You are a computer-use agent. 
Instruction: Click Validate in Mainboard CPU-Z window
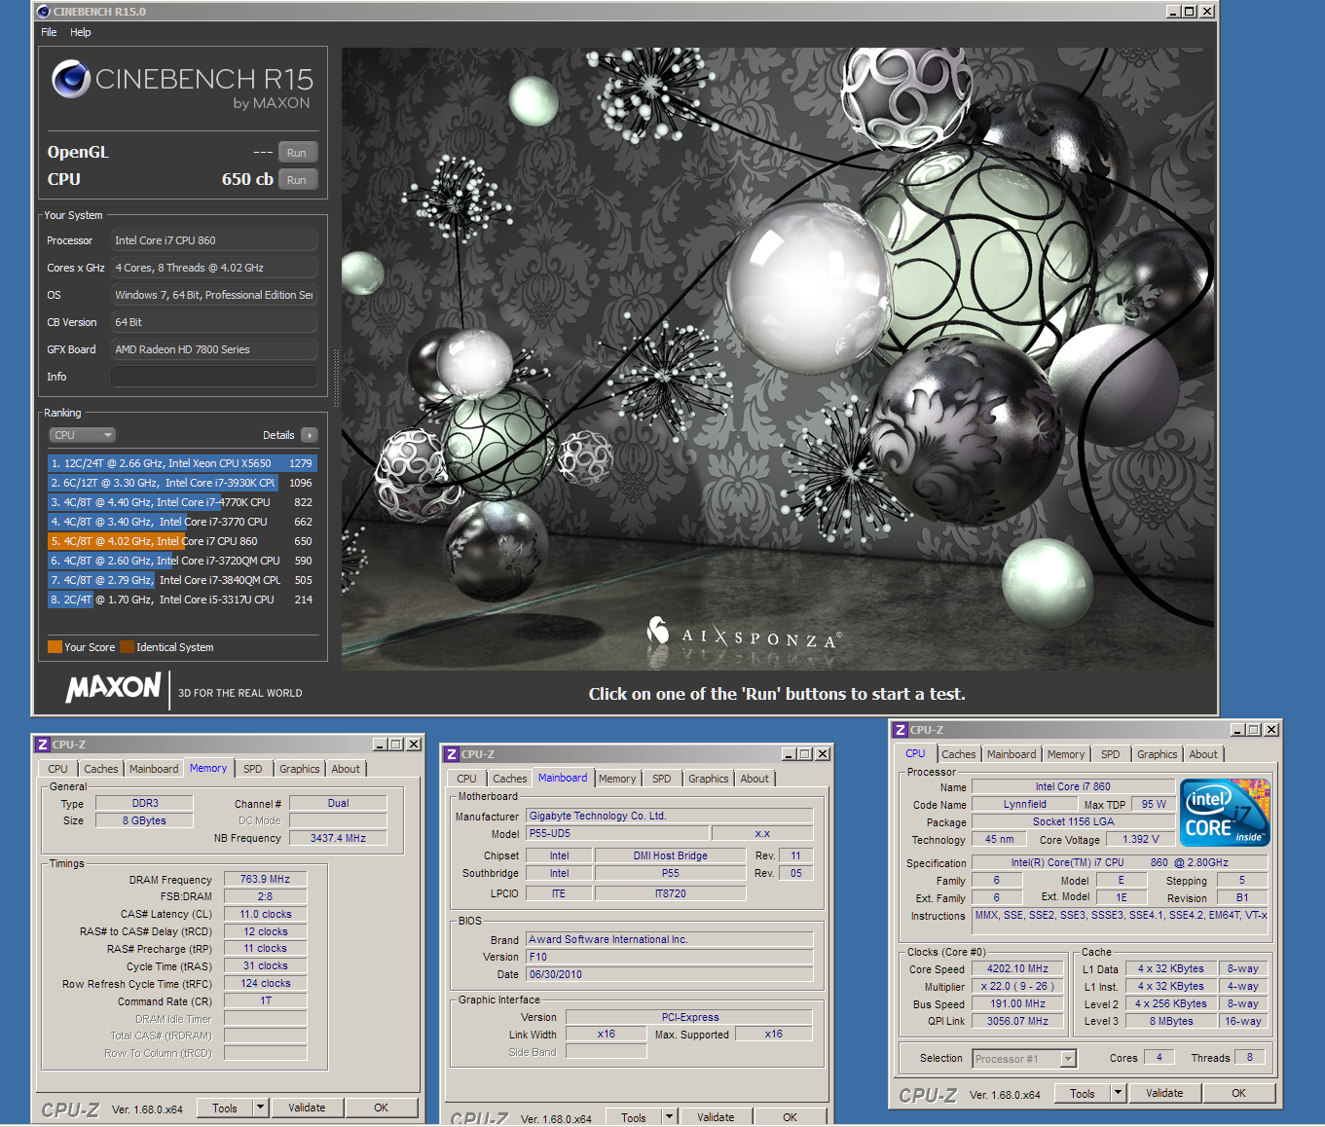[x=716, y=1117]
